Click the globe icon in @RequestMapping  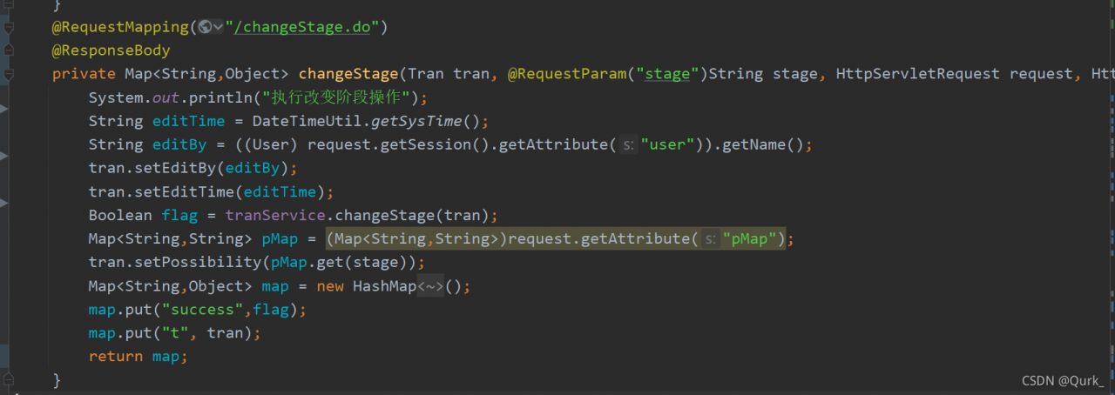coord(205,27)
